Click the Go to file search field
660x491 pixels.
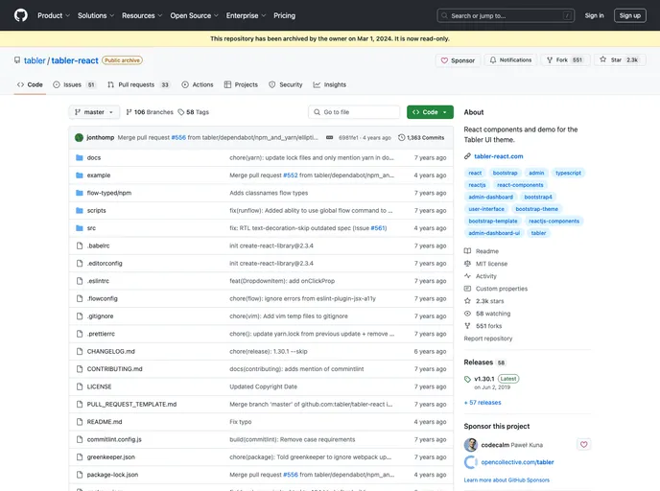click(354, 112)
